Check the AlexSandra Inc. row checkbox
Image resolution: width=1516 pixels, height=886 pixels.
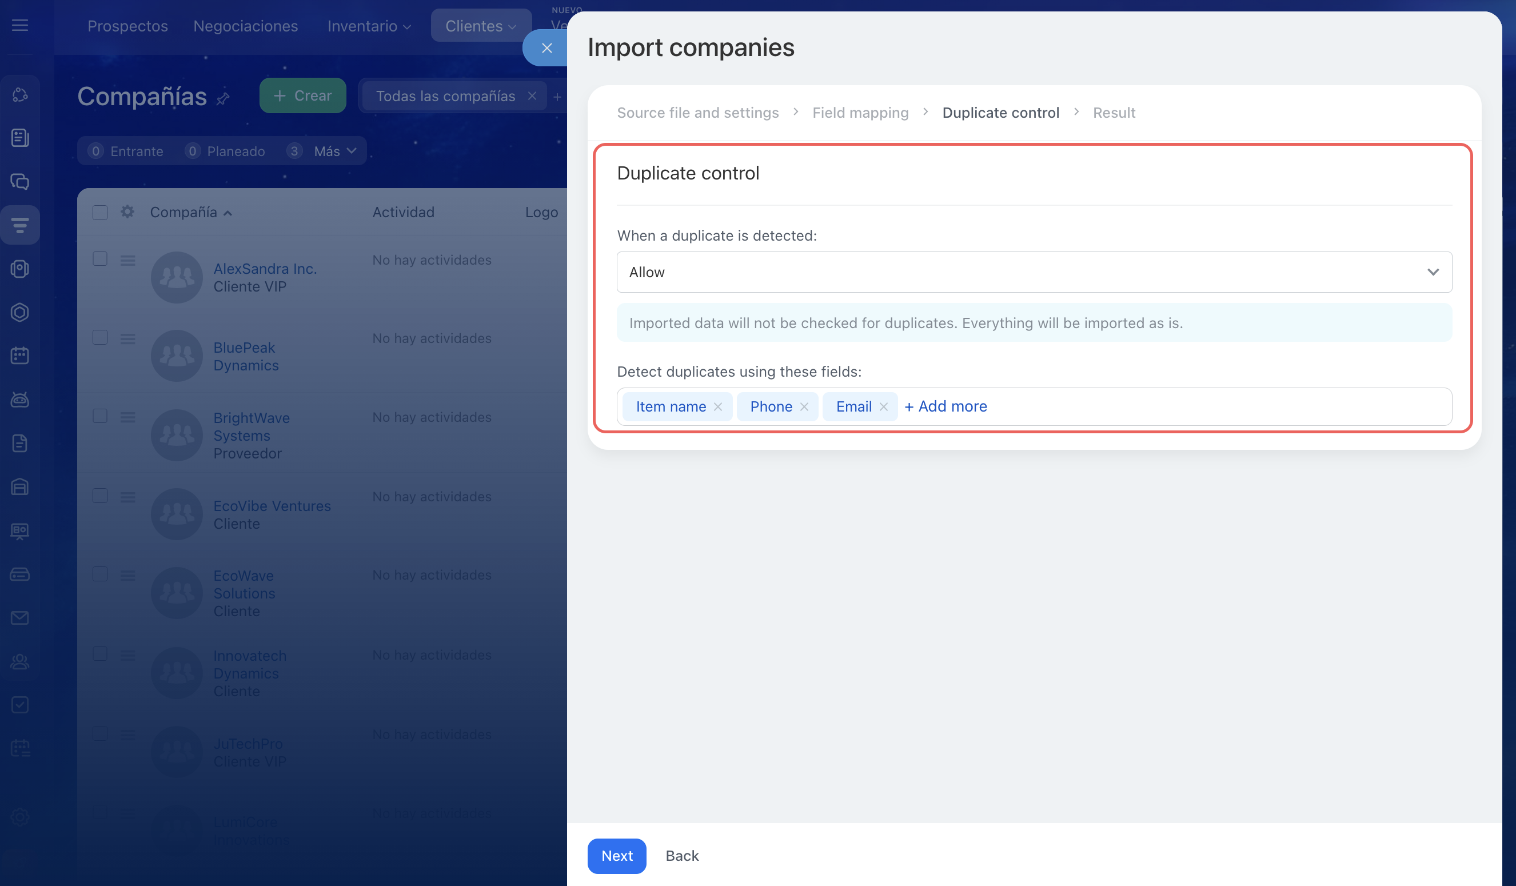pos(100,260)
